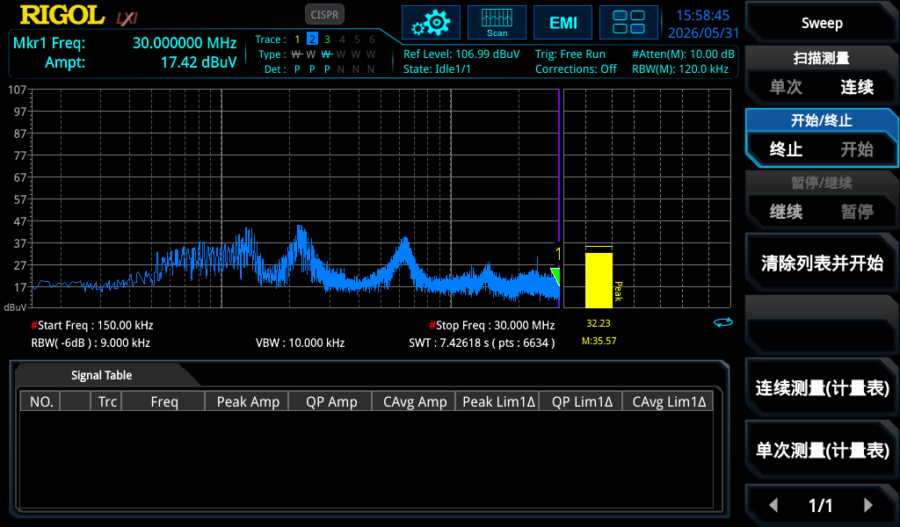This screenshot has width=900, height=527.
Task: Click the Stop Freq 30.000 MHz field
Action: (x=492, y=325)
